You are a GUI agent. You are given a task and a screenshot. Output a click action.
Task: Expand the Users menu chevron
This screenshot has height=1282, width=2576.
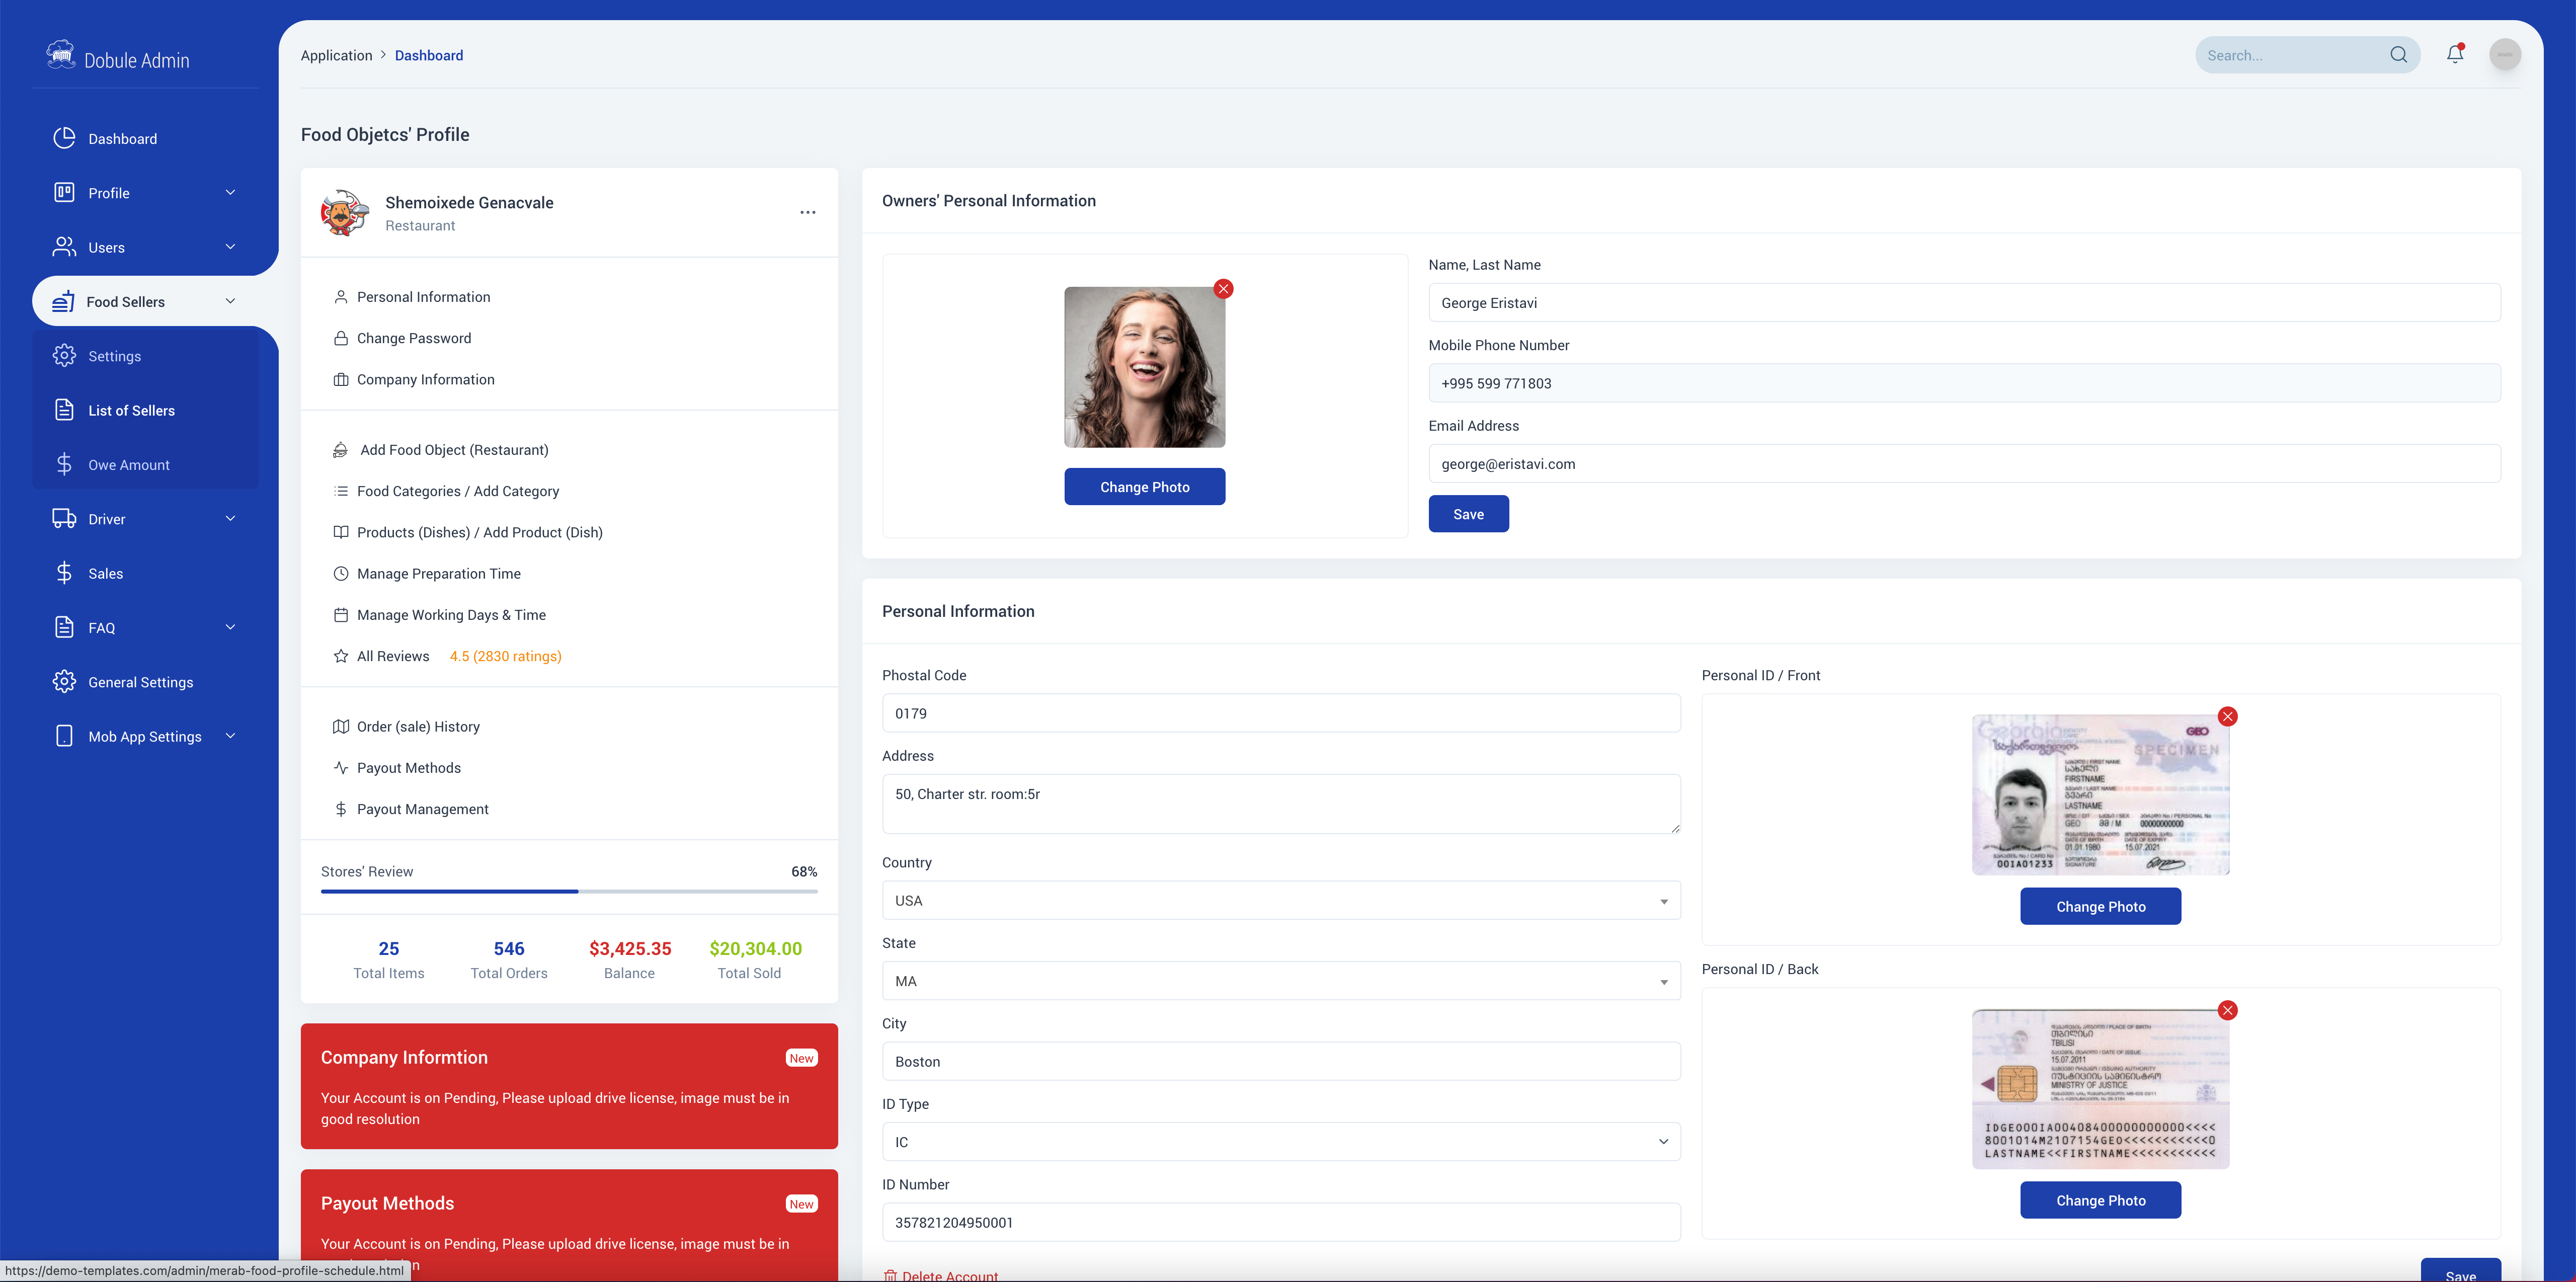click(230, 247)
